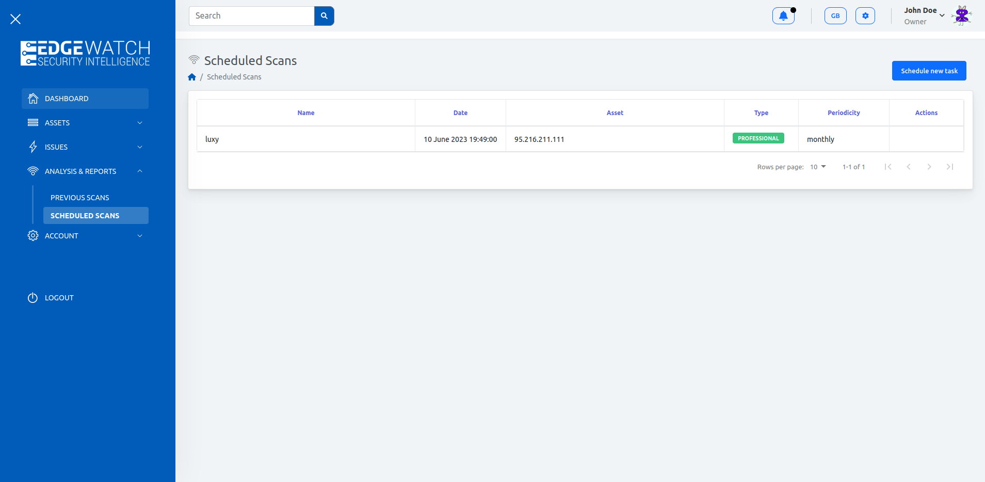Close the sidebar with the X icon
Screen dimensions: 985x482
[x=15, y=19]
